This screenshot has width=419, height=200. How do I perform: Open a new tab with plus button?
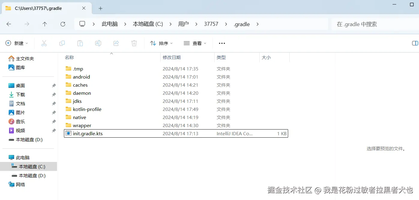(x=101, y=8)
